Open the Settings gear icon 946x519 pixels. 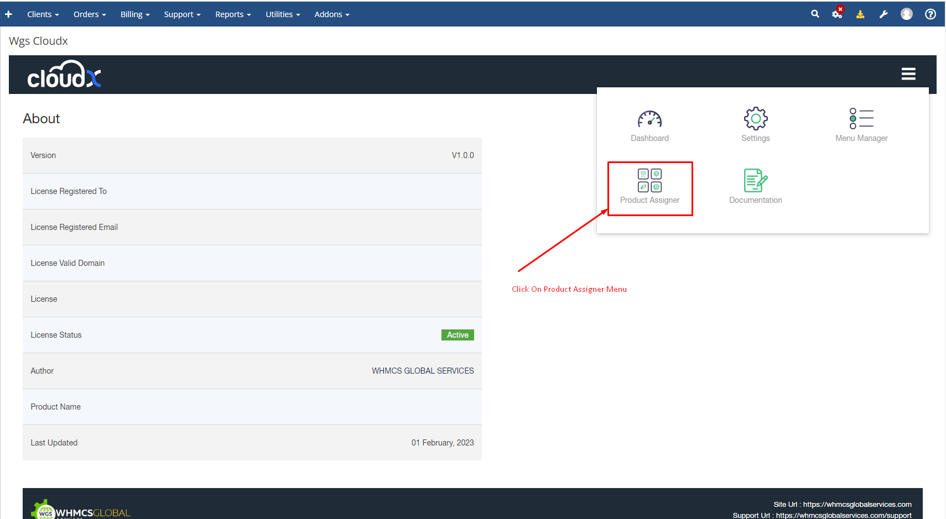coord(755,119)
